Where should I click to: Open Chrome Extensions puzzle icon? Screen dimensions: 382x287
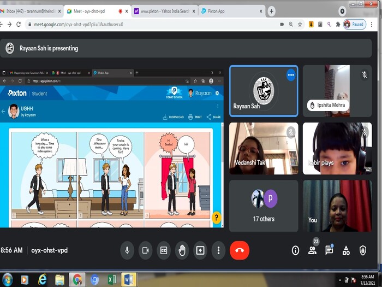[x=338, y=25]
